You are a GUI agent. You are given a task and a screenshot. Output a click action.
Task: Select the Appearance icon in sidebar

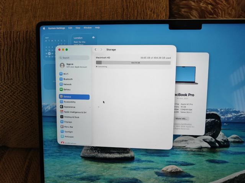click(x=62, y=107)
